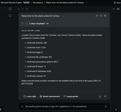Select the 'Confirmed autonomous systems (AS): 1' line

(43, 62)
